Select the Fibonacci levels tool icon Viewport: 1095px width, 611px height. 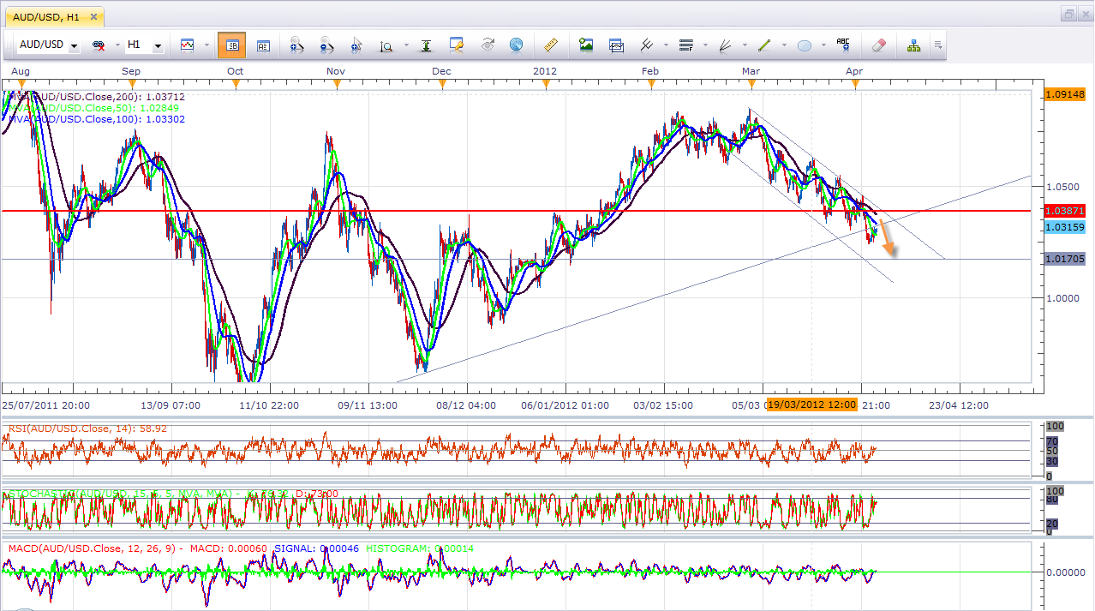click(685, 45)
